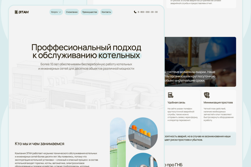The width and height of the screenshot is (251, 167).
Task: Open the Контакты menu item
Action: (x=106, y=12)
